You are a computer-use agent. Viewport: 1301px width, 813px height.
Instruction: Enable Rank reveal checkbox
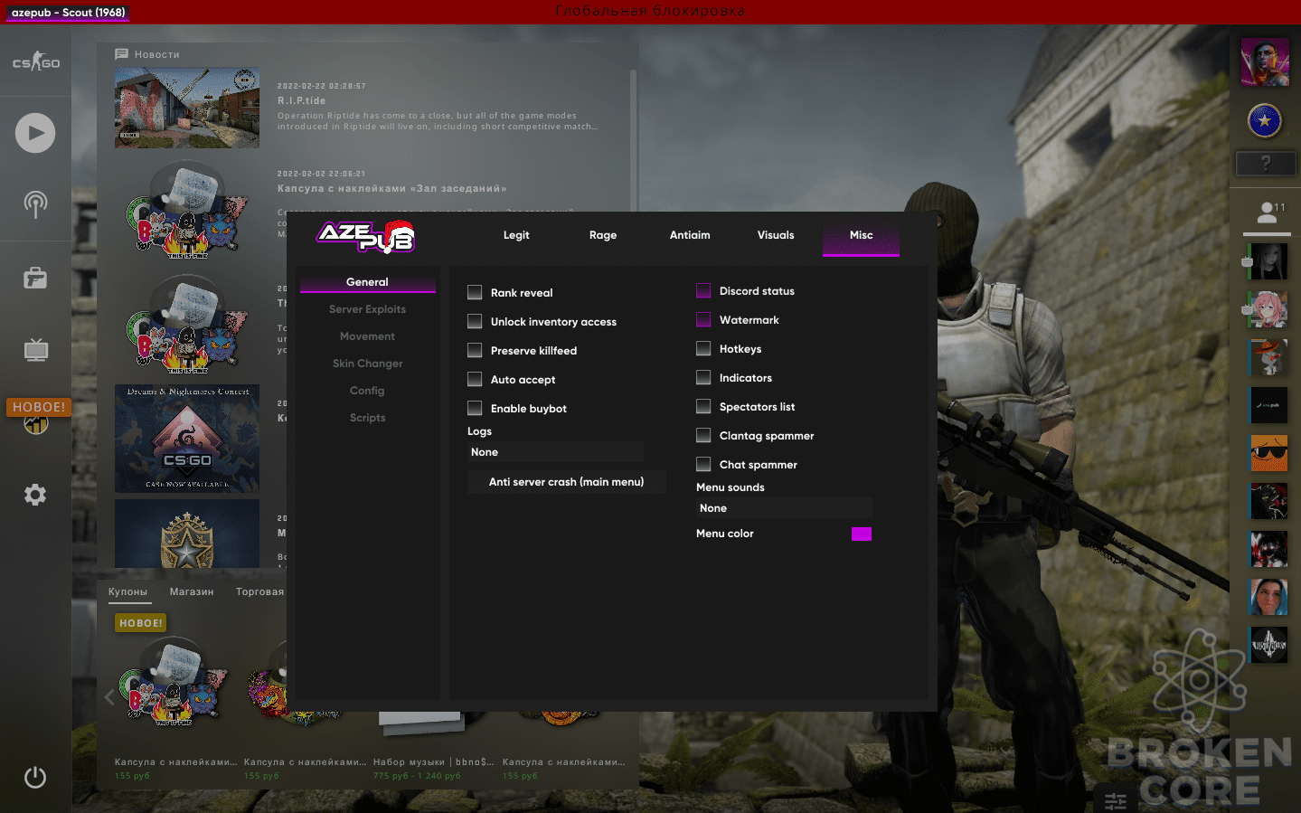(475, 292)
